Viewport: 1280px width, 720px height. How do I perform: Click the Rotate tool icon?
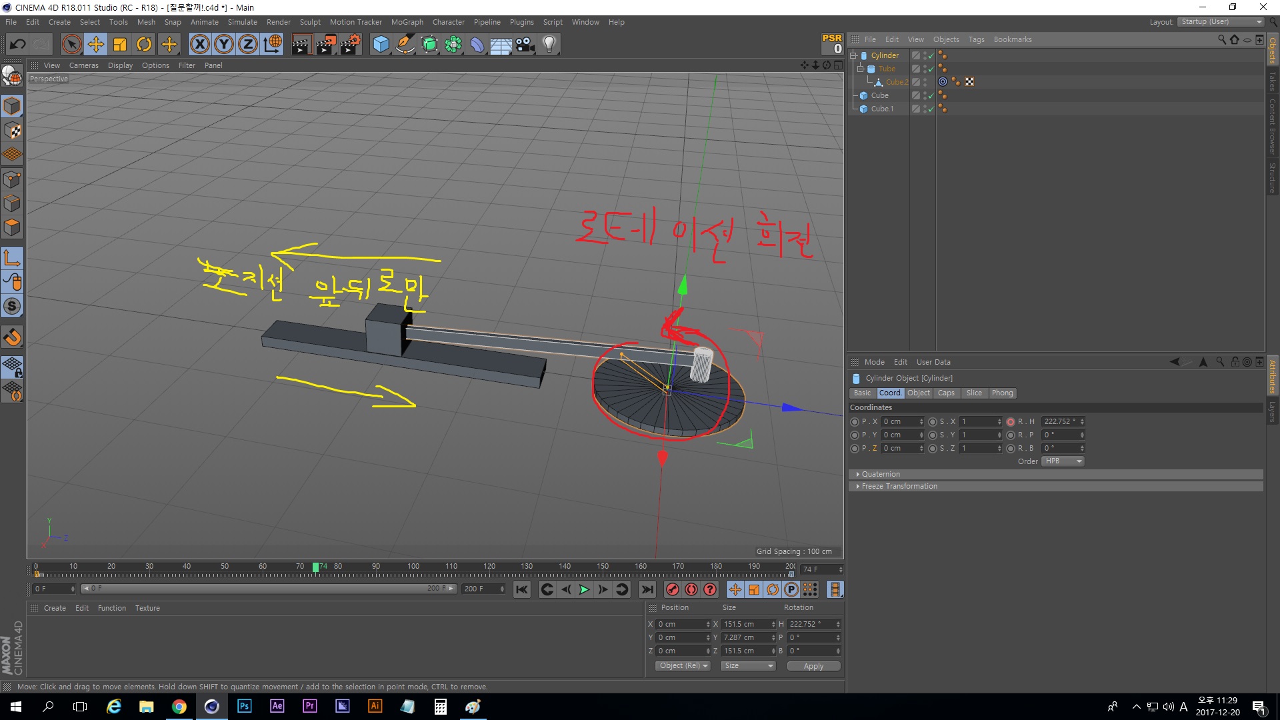[143, 43]
